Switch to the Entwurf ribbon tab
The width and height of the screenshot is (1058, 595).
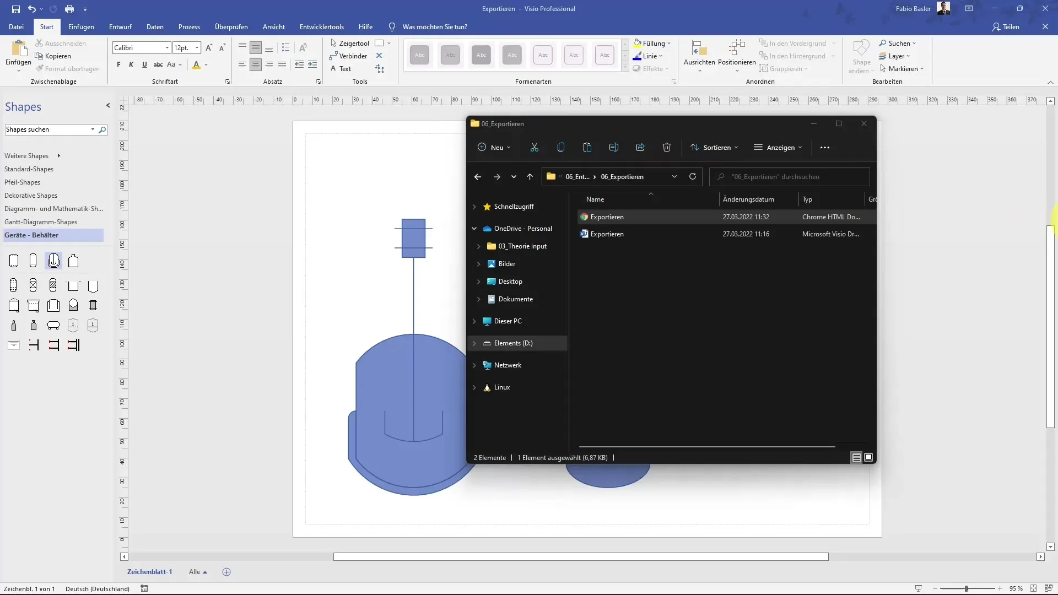[120, 26]
